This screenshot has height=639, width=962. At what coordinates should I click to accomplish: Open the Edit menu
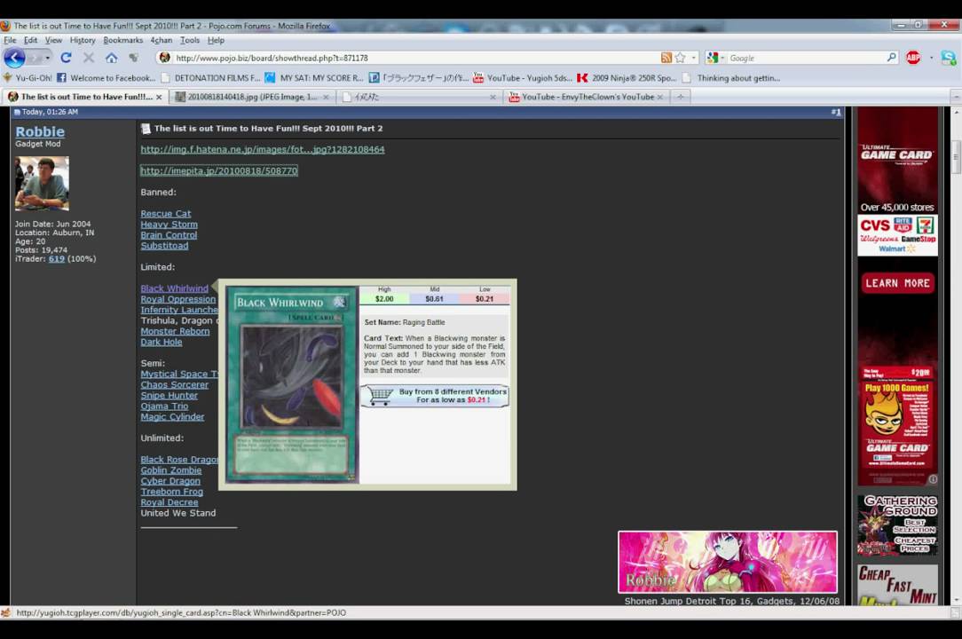pyautogui.click(x=30, y=40)
